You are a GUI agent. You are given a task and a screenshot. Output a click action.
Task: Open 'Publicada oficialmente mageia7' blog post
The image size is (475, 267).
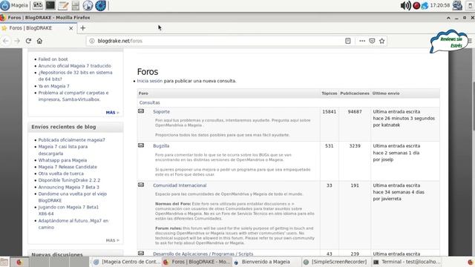71,140
